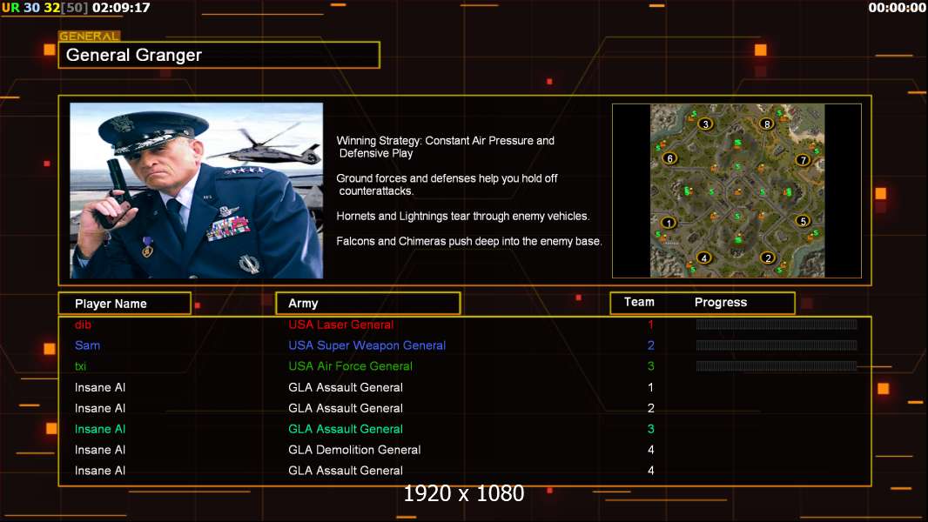The image size is (928, 522).
Task: Select start position 2 on the map
Action: pyautogui.click(x=768, y=258)
